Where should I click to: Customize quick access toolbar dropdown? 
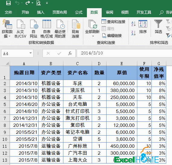pyautogui.click(x=47, y=3)
